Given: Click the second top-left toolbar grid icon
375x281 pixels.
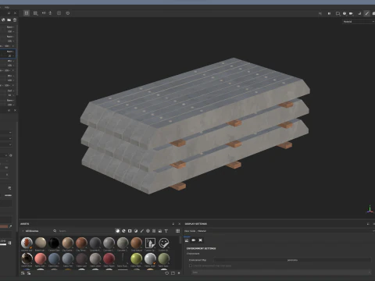Looking at the screenshot, I should [35, 13].
